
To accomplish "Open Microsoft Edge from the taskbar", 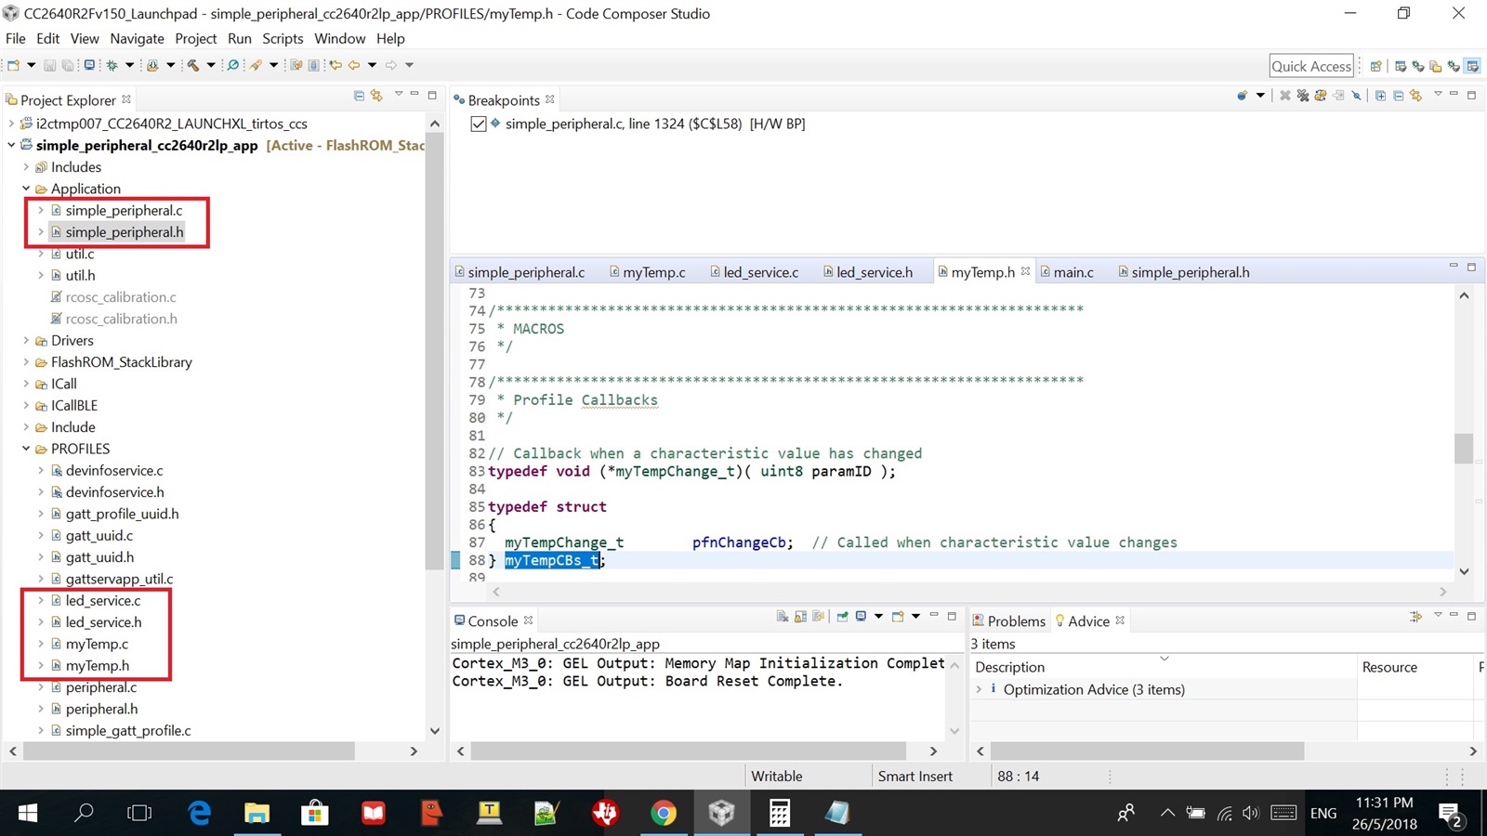I will 199,814.
